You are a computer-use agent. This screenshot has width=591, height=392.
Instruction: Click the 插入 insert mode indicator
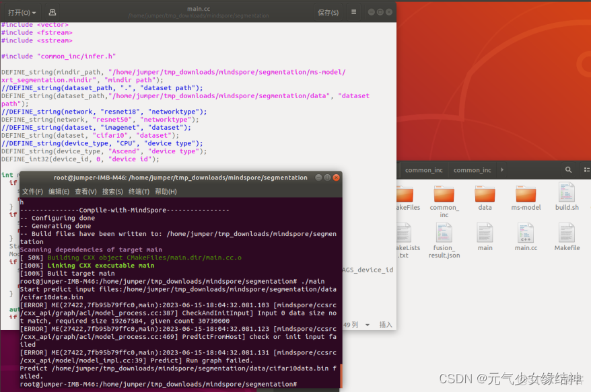(386, 325)
